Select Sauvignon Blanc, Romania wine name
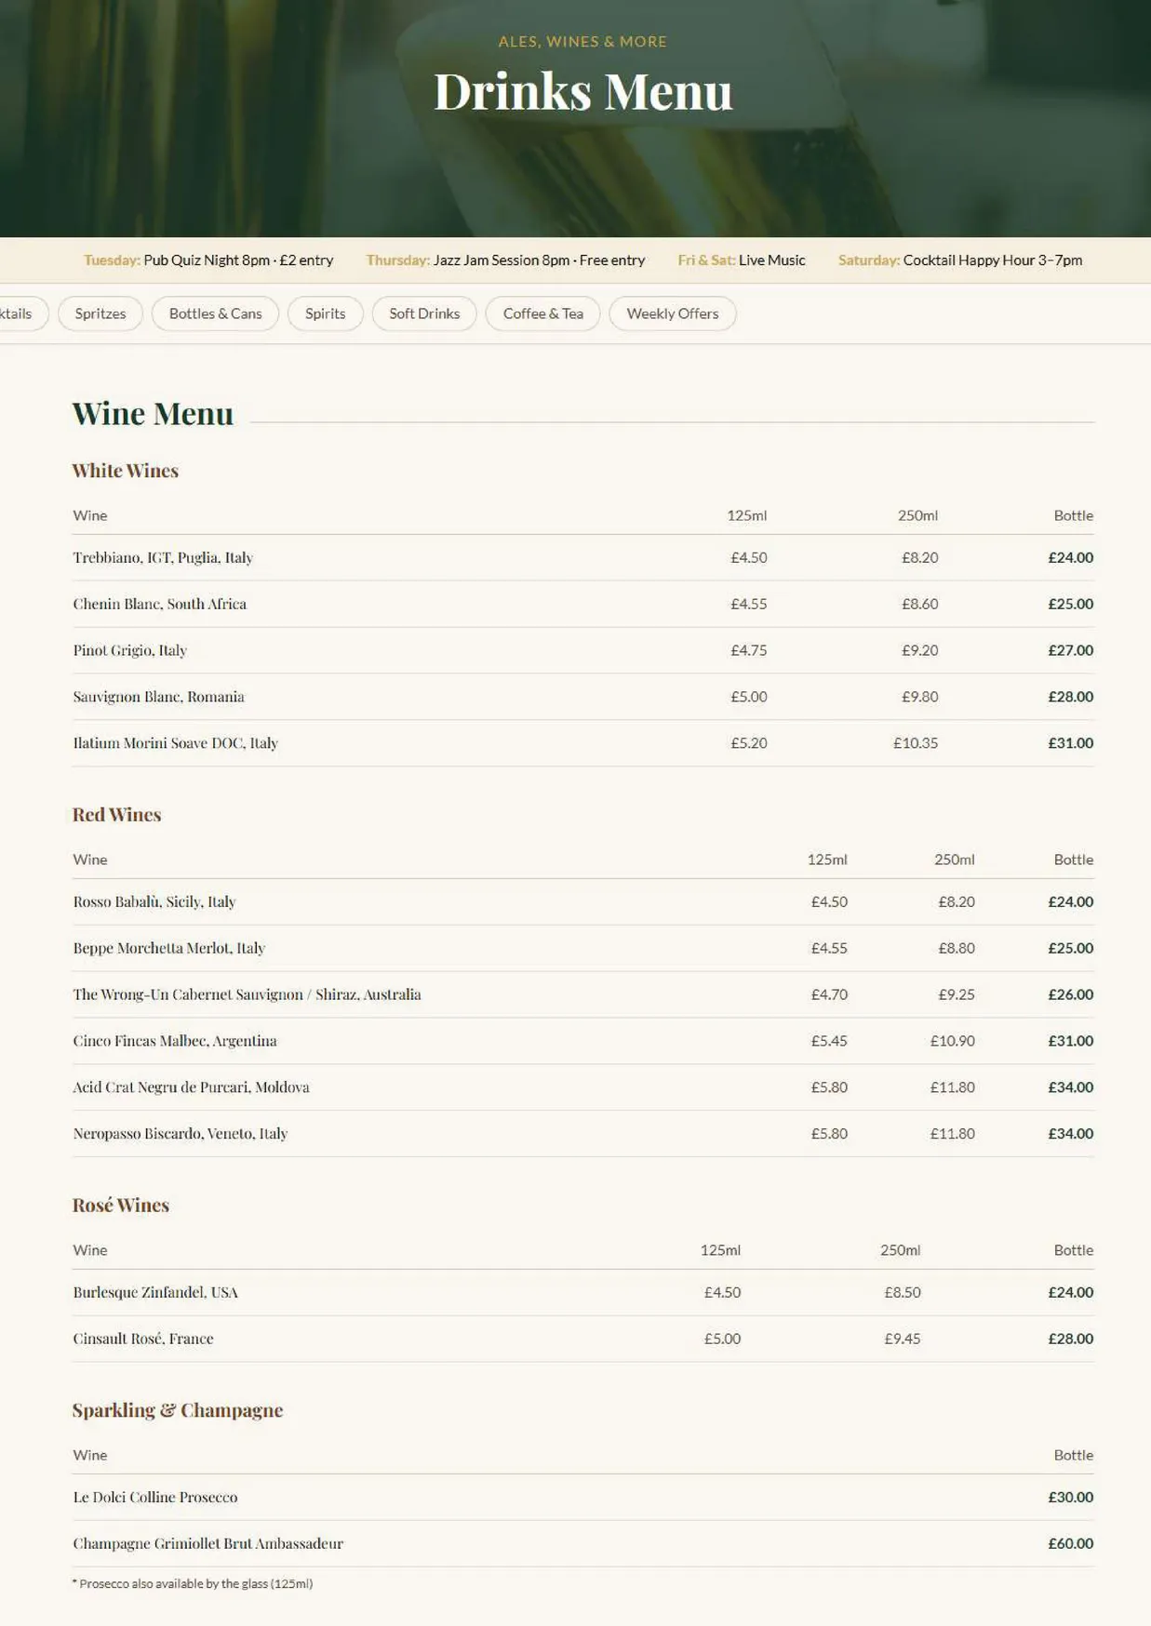Screen dimensions: 1151x1626 pos(159,698)
